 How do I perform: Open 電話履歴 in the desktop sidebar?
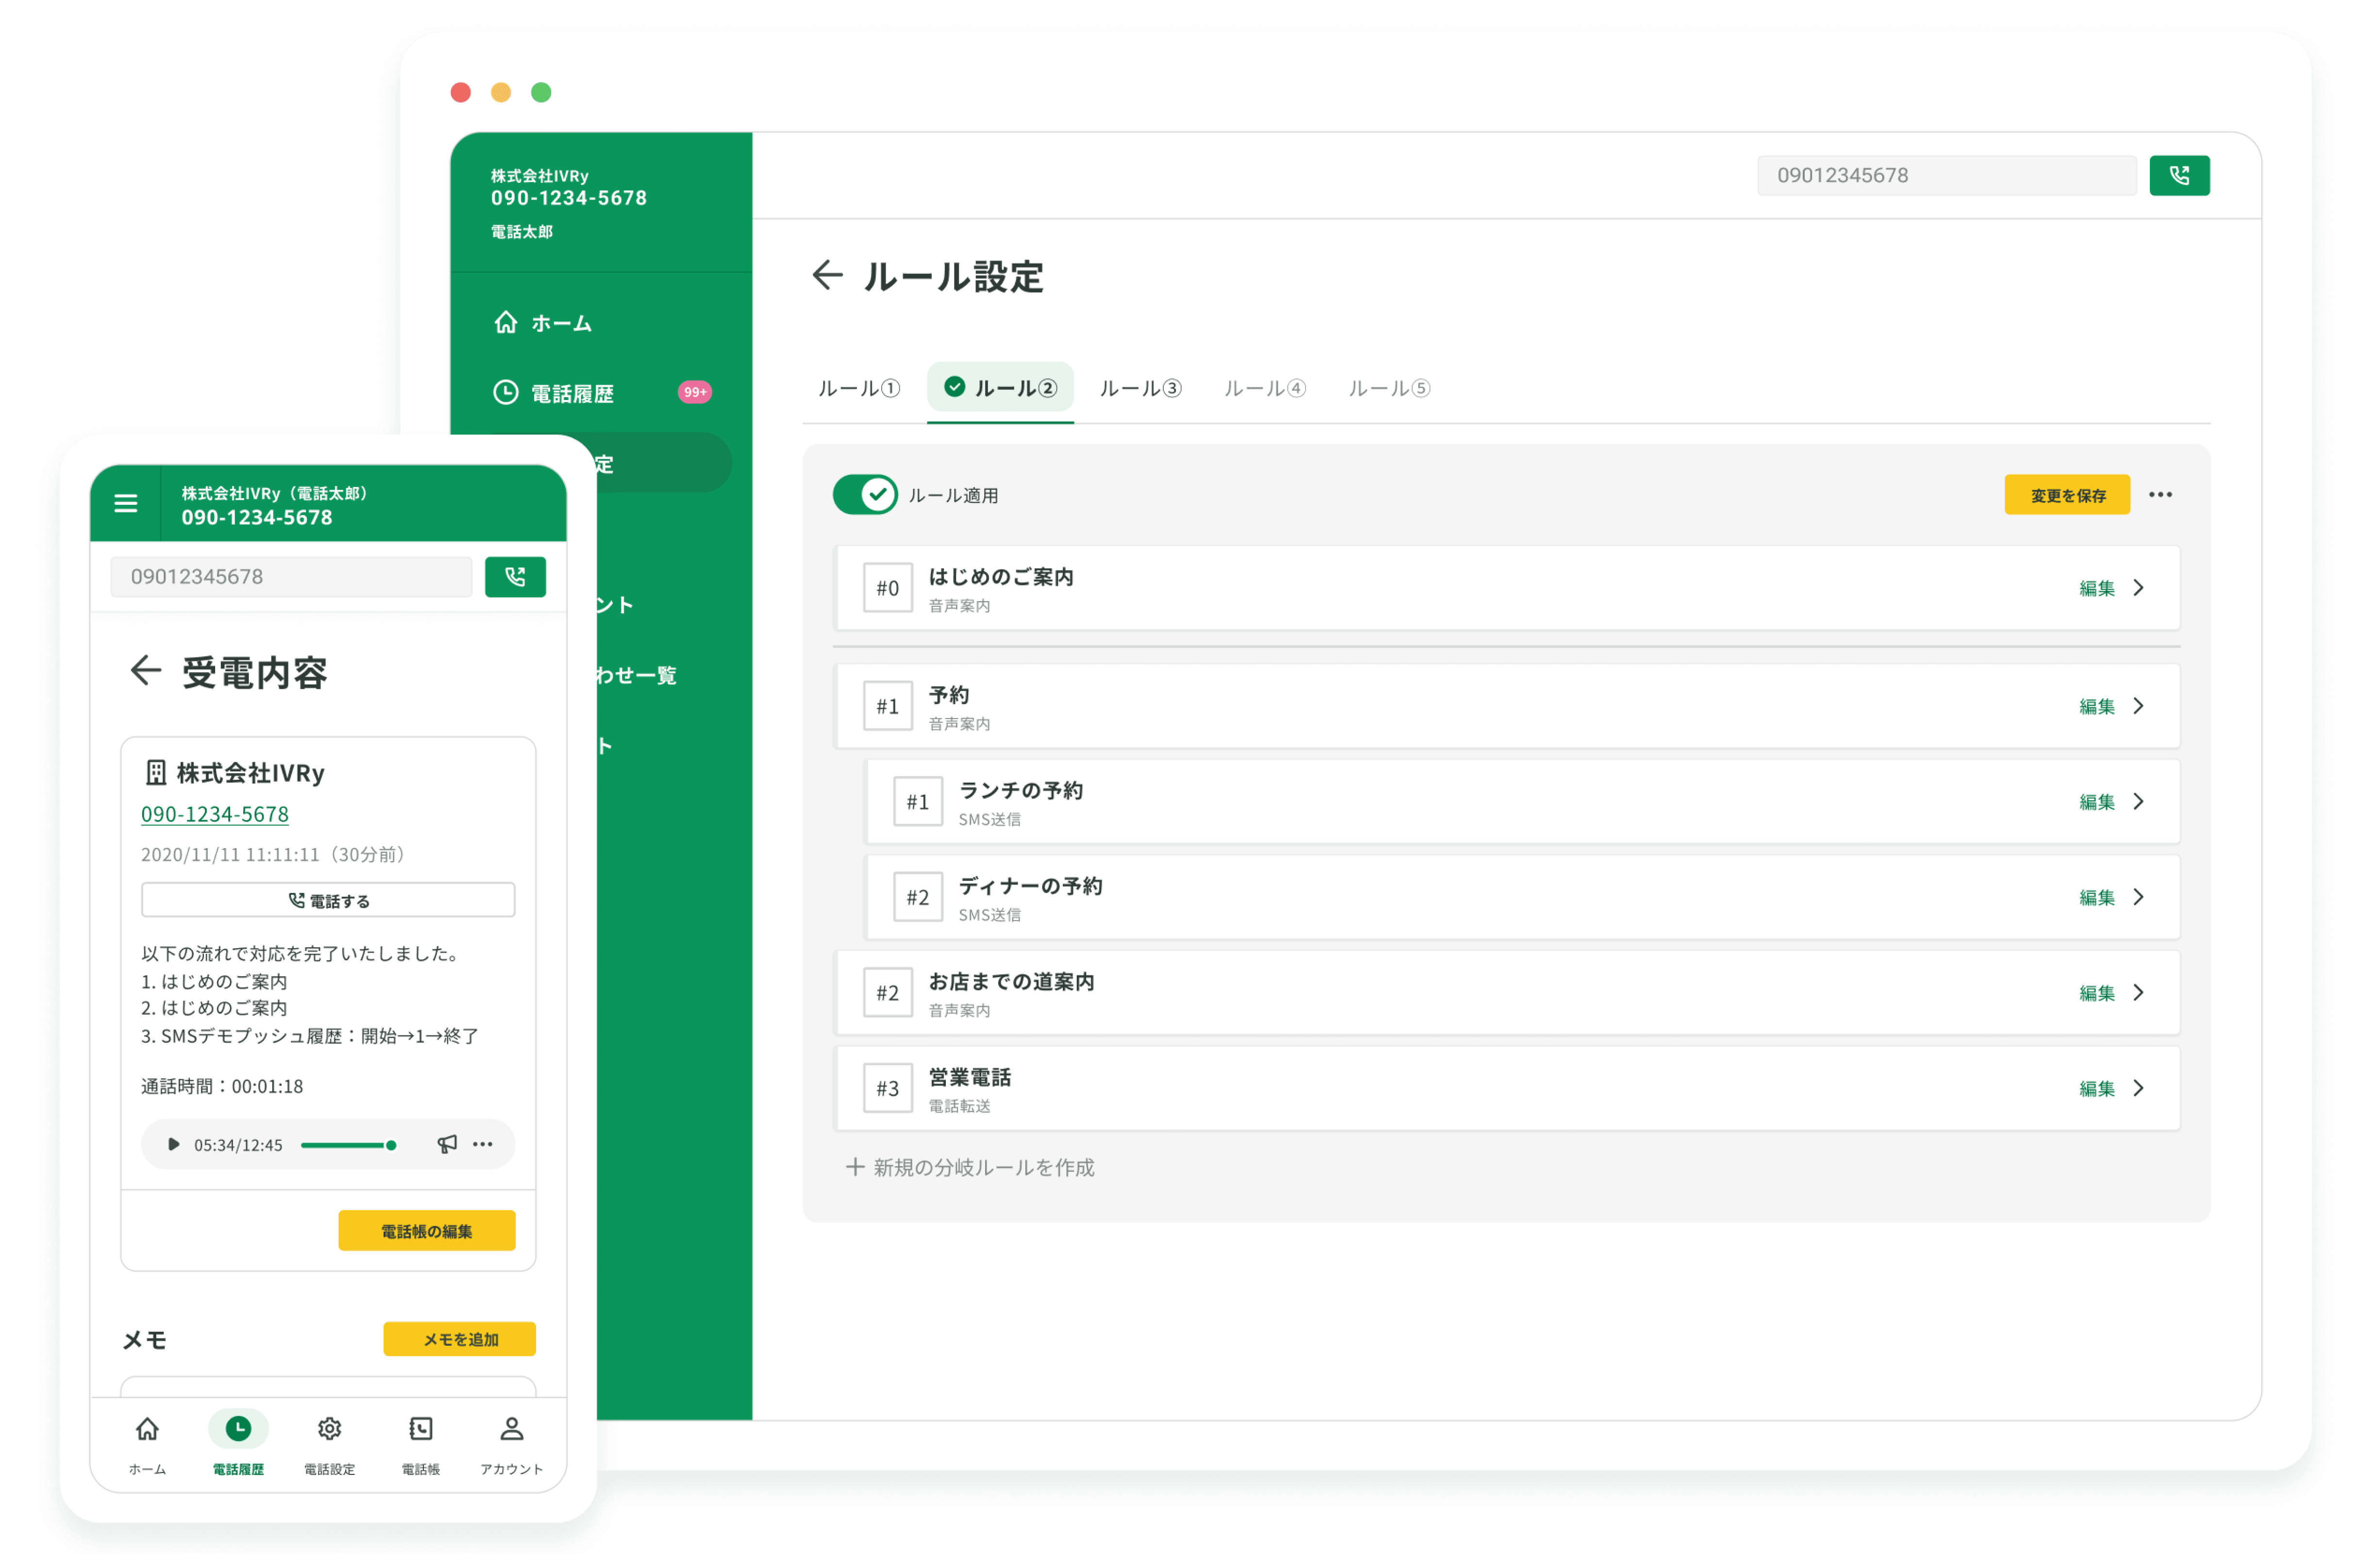[x=554, y=393]
